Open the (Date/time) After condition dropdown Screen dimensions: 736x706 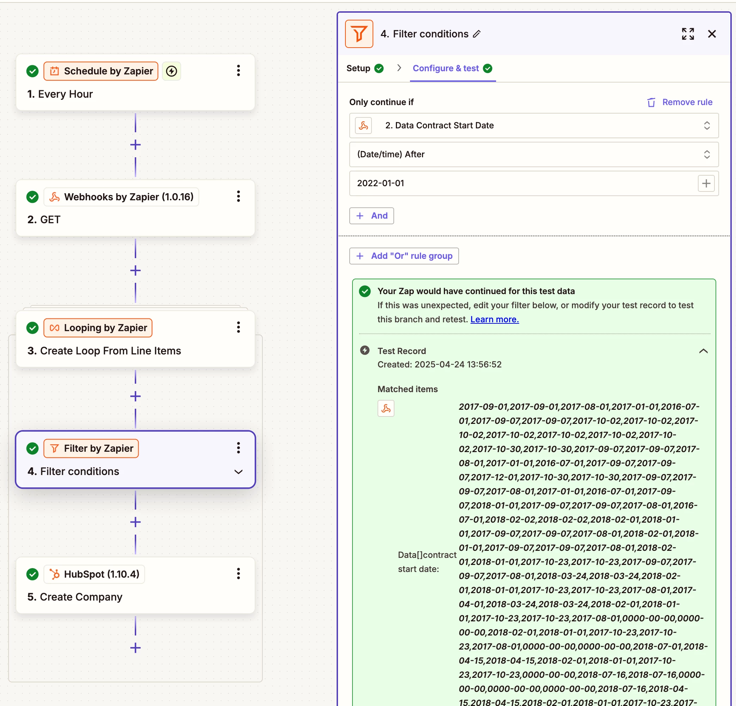(x=533, y=154)
